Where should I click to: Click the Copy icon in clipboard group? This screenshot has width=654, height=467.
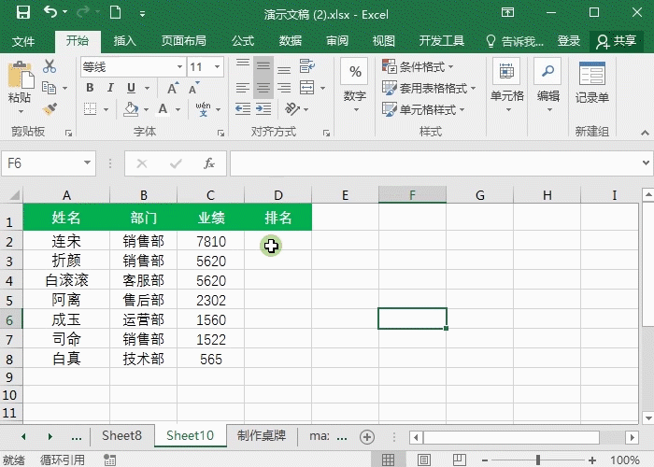coord(50,88)
